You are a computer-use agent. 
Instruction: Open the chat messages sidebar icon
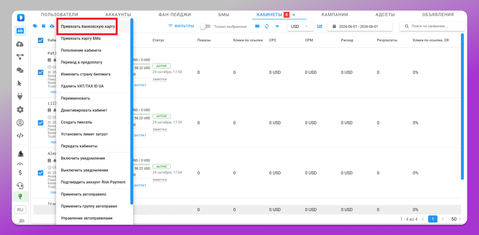tap(20, 70)
